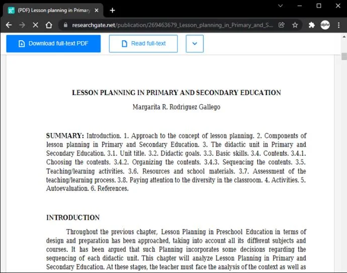Close the Lesson planning tab
Viewport: 347px width, 273px height.
(x=97, y=10)
